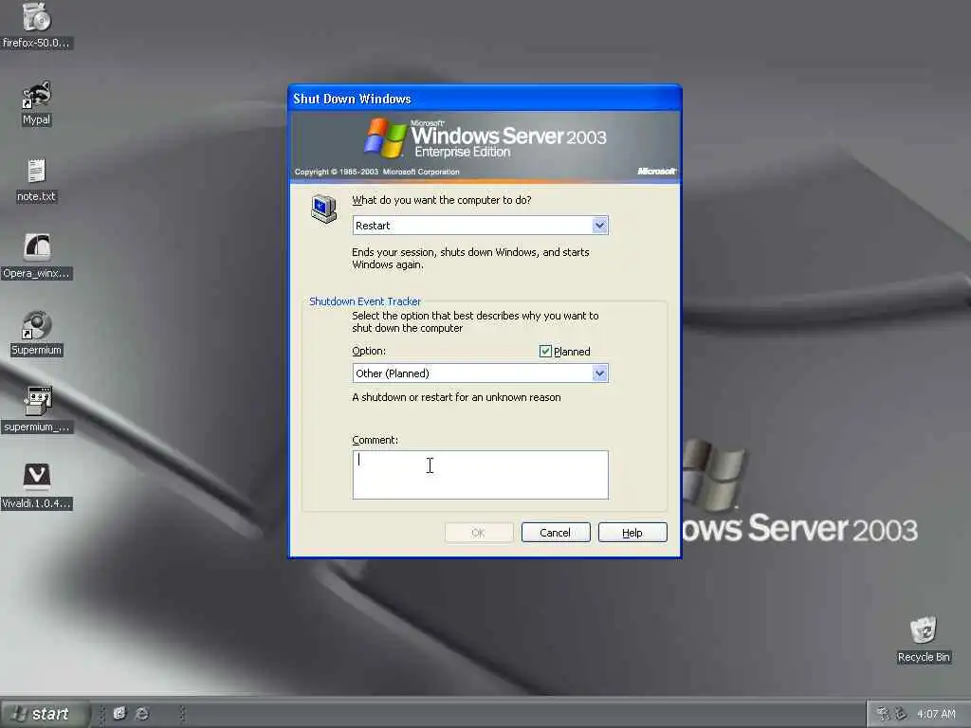Click the "Option:" label

coord(369,351)
